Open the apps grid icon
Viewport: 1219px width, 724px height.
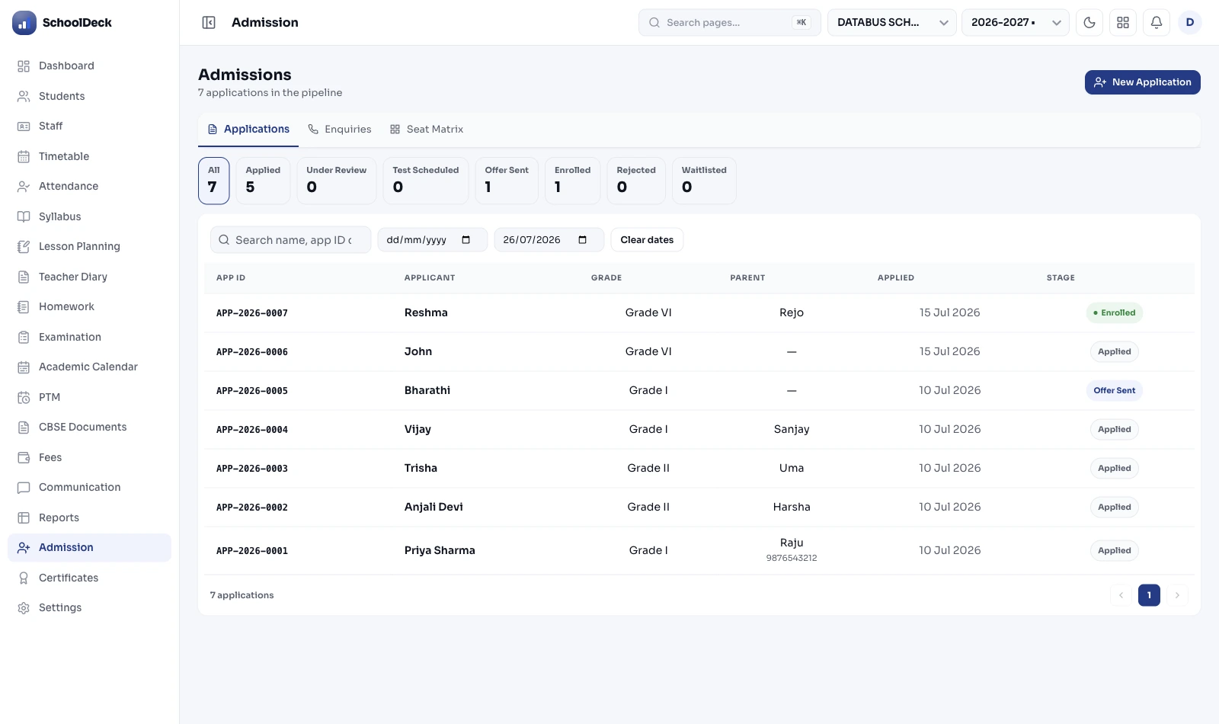[x=1123, y=23]
